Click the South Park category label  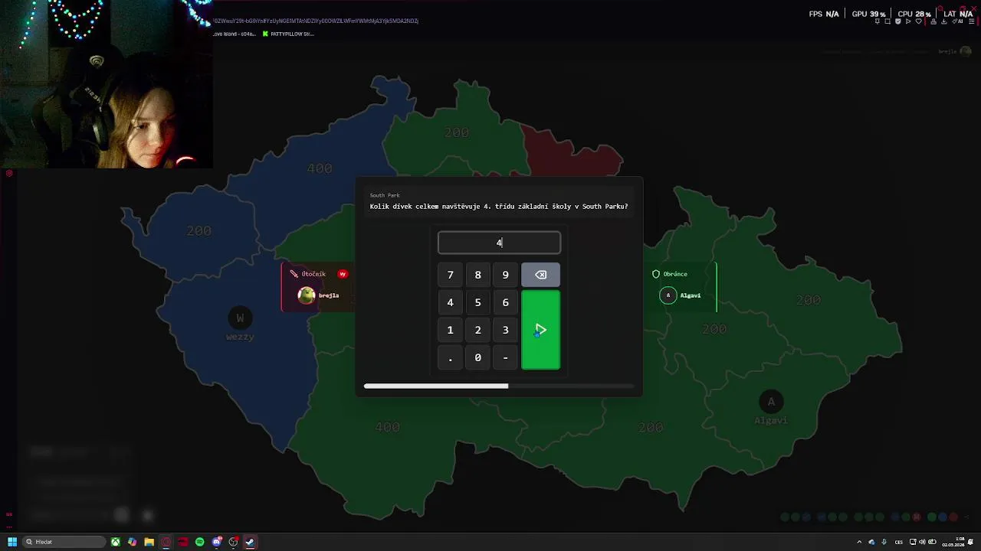(x=385, y=195)
